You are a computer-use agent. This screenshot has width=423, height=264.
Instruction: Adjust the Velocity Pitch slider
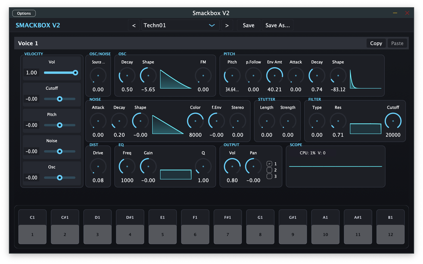(x=60, y=125)
